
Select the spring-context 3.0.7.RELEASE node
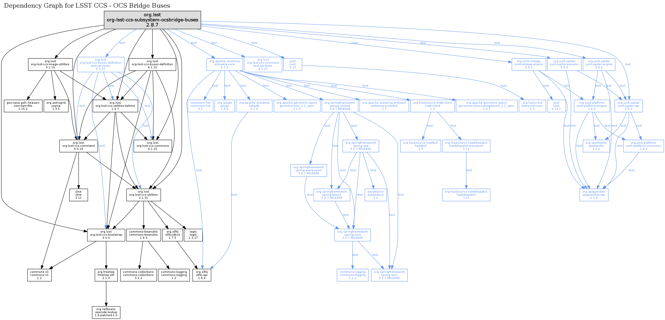pos(340,106)
